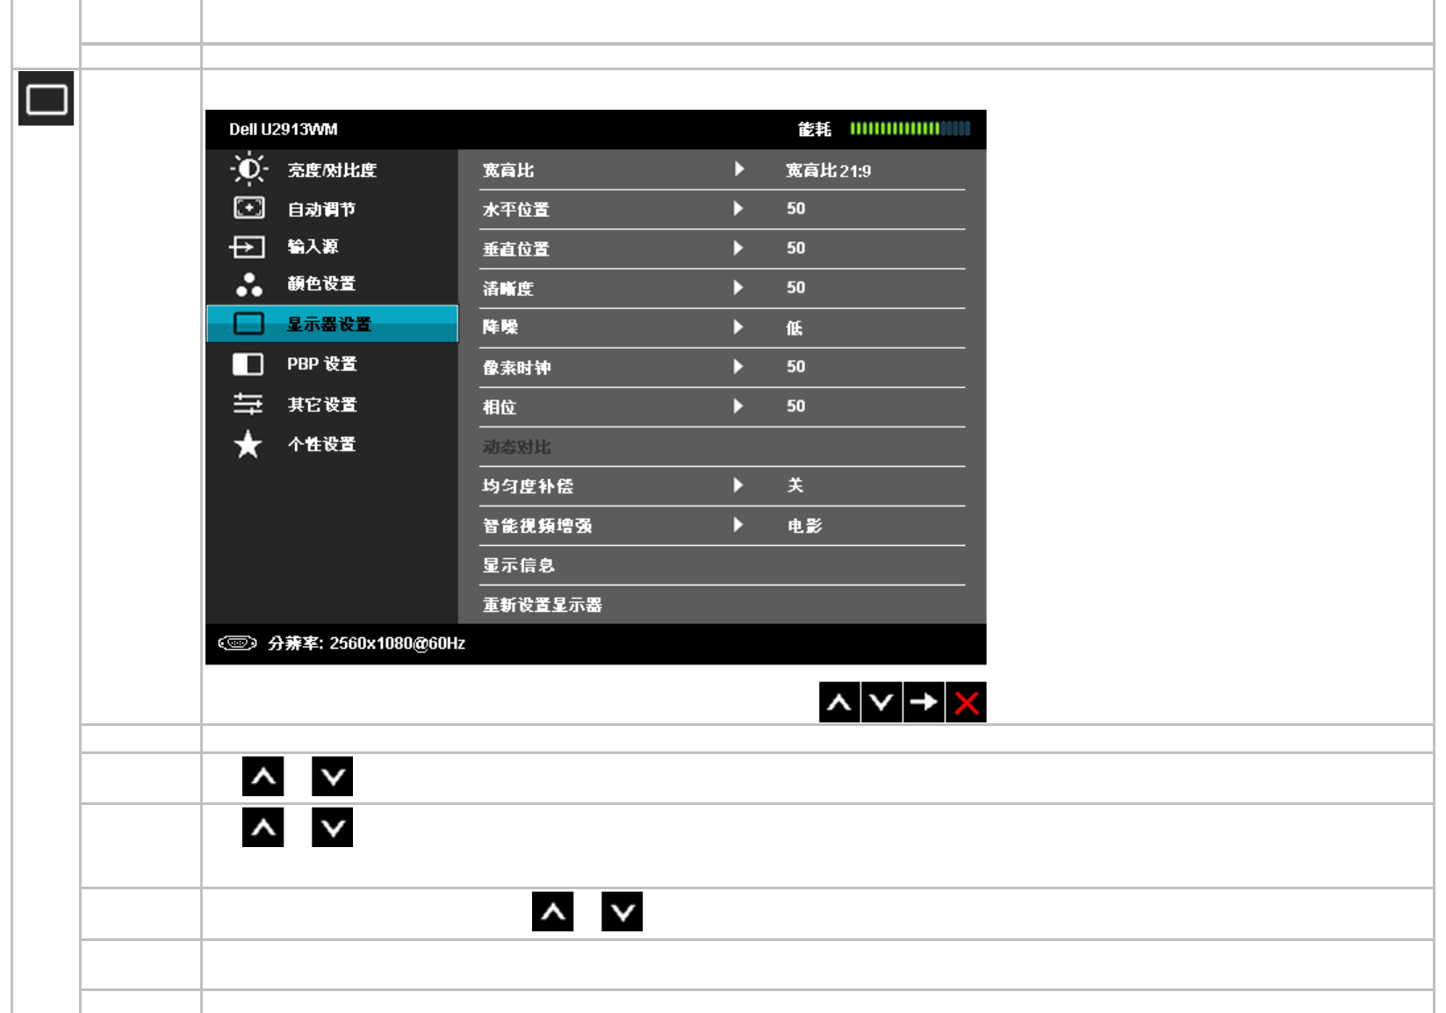
Task: Click the 水平位置 value 50
Action: coord(795,209)
